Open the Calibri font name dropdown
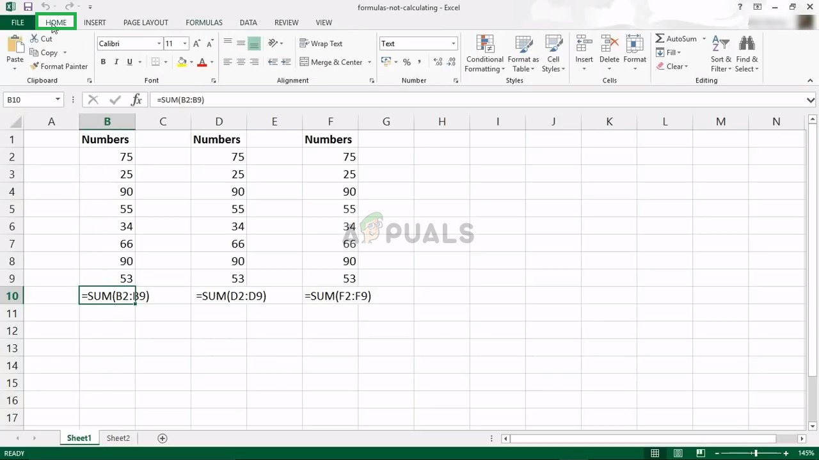The image size is (819, 460). click(x=159, y=44)
